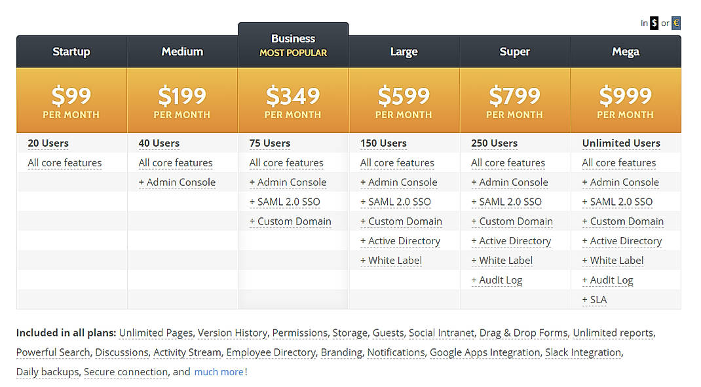Select the Mega plan header

click(x=626, y=51)
